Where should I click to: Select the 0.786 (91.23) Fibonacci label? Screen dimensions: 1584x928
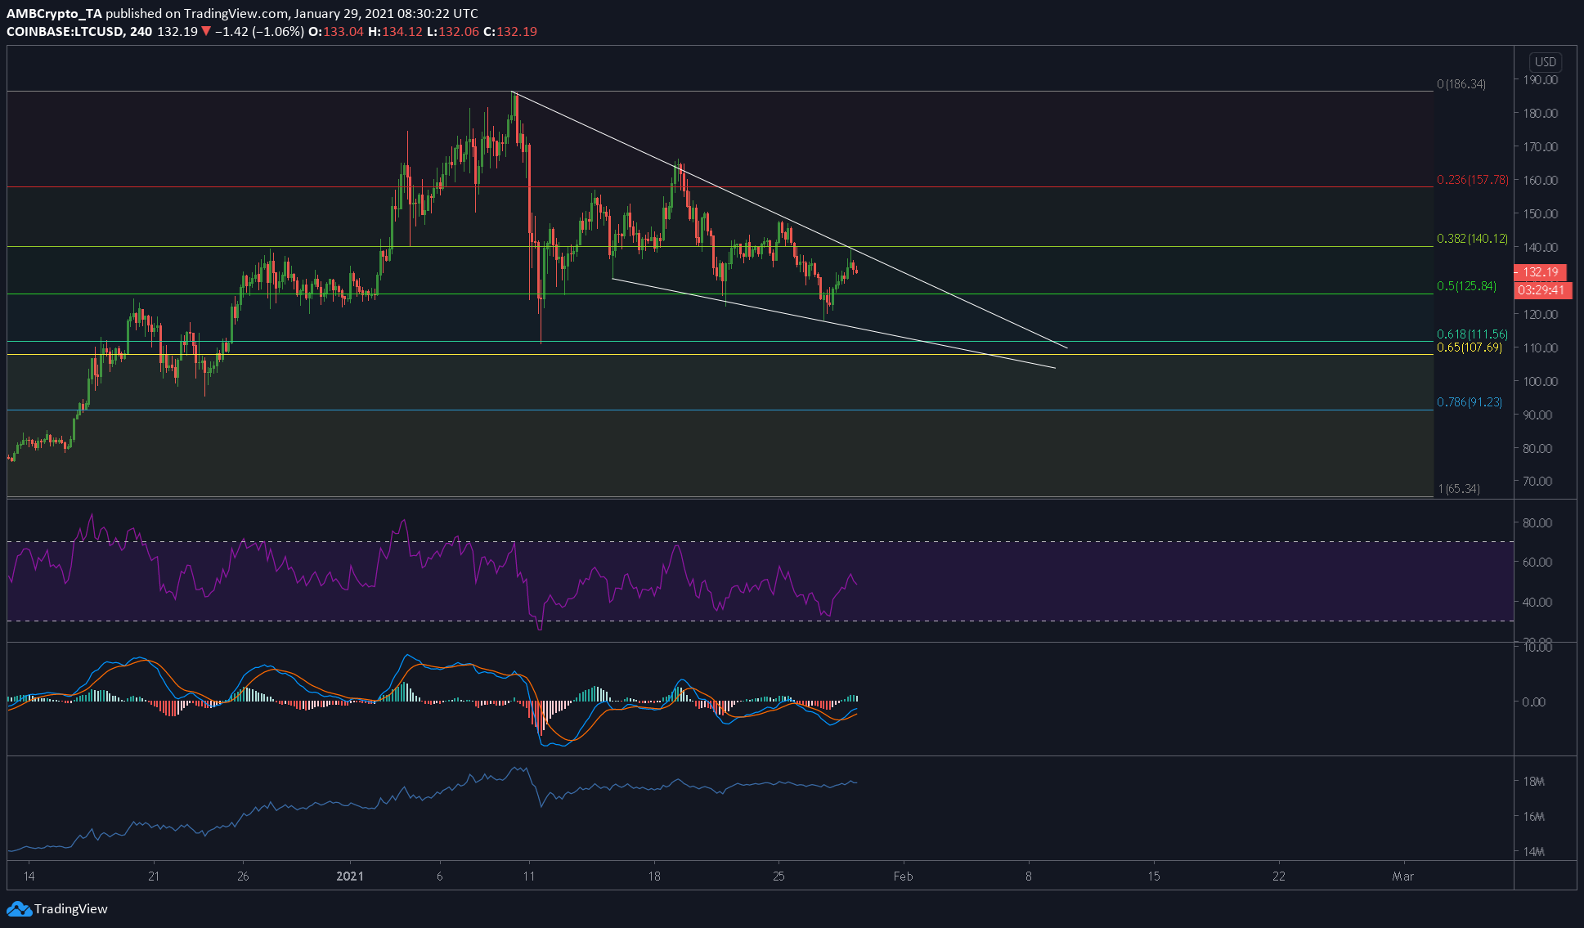[1470, 402]
